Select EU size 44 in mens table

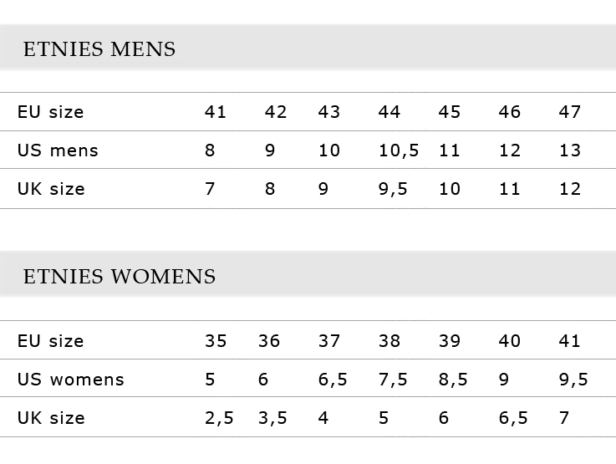click(x=389, y=112)
